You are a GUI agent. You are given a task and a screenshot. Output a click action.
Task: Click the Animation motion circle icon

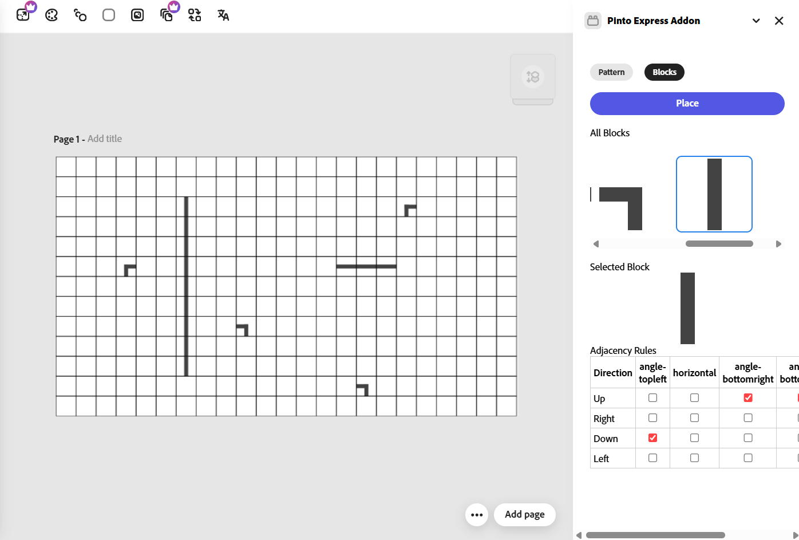coord(80,15)
